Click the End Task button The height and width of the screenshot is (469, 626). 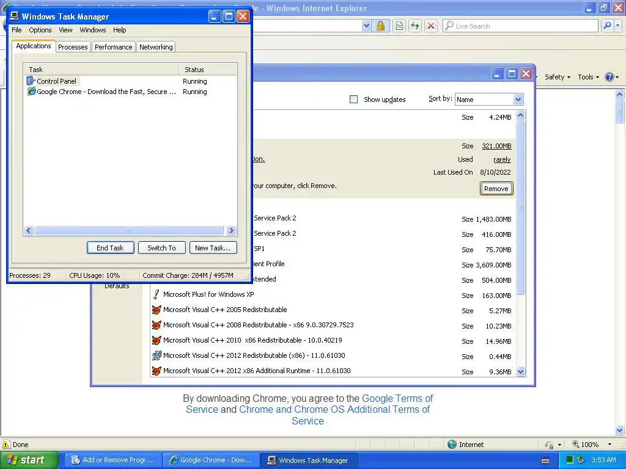click(110, 248)
